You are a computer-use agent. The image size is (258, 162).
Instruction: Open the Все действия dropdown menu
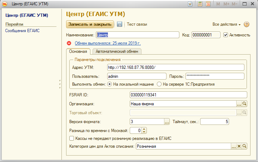[227, 25]
